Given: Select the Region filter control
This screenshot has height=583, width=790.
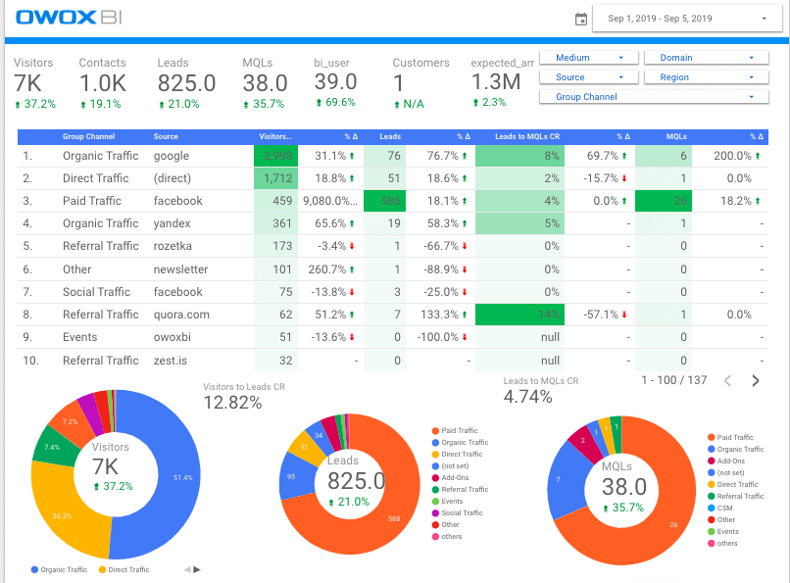Looking at the screenshot, I should point(706,76).
